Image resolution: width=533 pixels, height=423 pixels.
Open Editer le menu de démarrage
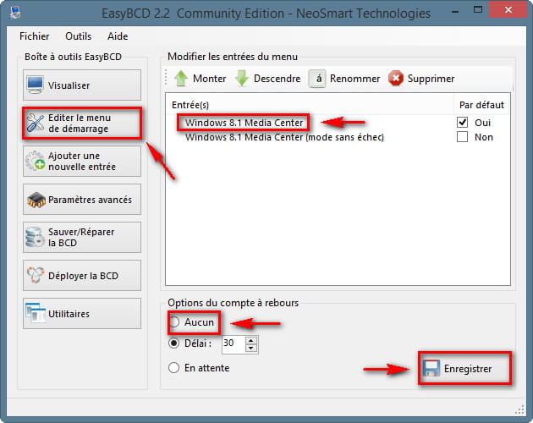coord(82,123)
